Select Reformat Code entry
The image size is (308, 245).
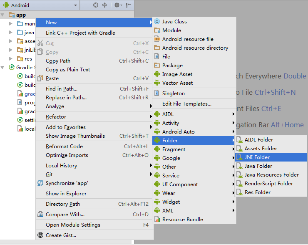click(94, 146)
